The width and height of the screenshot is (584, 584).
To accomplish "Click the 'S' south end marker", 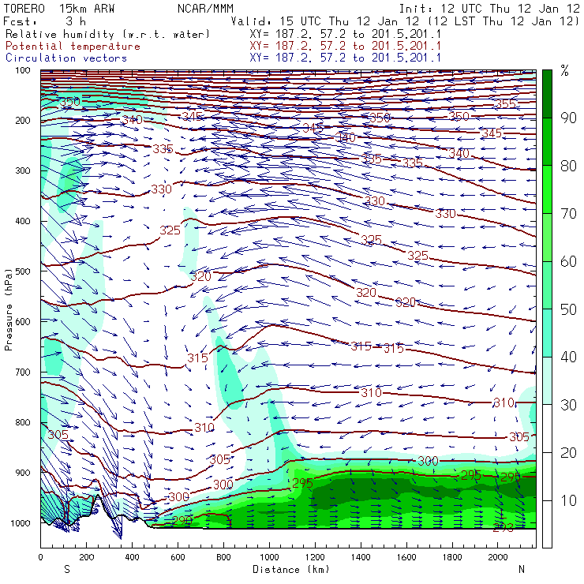I will click(x=67, y=570).
